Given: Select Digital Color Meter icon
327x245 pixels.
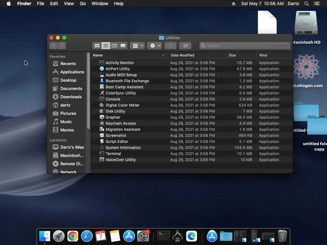Looking at the screenshot, I should pyautogui.click(x=102, y=105).
